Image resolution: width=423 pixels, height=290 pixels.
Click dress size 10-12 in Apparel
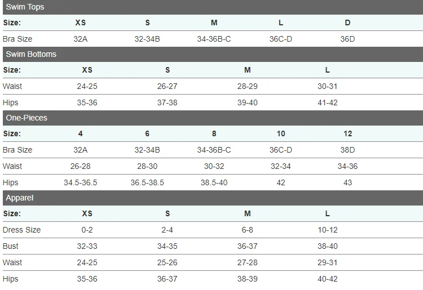click(x=328, y=230)
